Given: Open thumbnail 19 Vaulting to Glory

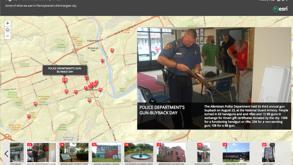Looking at the screenshot, I should (236, 152).
